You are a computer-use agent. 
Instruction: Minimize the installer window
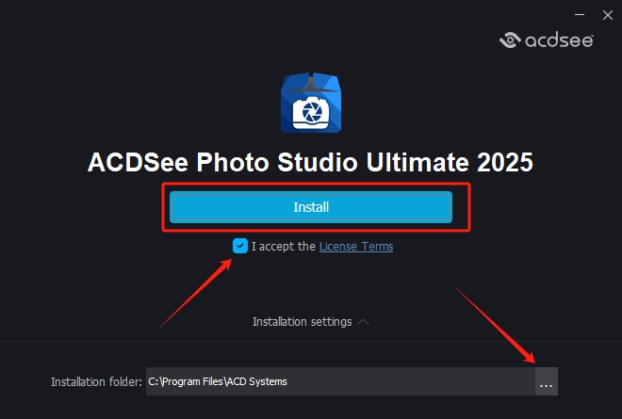578,12
